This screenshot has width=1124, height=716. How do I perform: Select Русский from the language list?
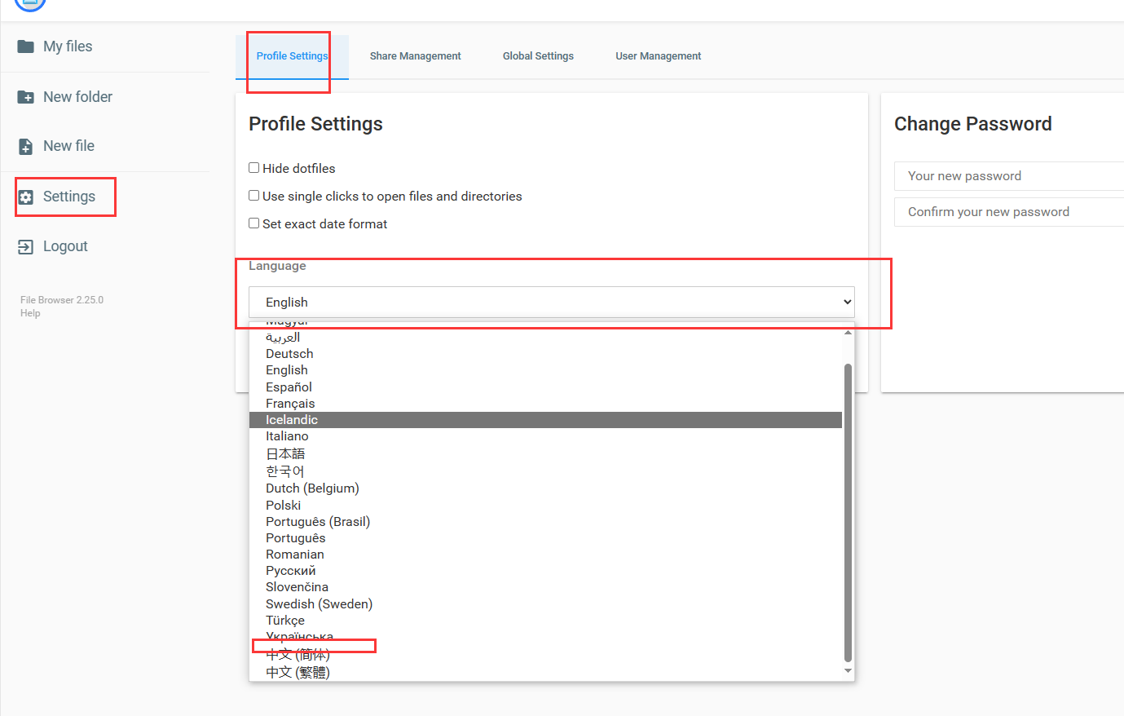tap(545, 571)
